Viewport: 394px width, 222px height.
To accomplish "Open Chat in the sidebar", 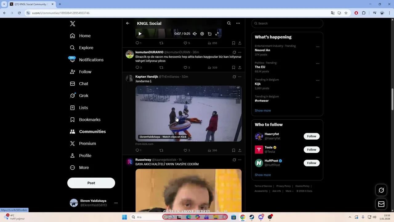I will (x=79, y=84).
